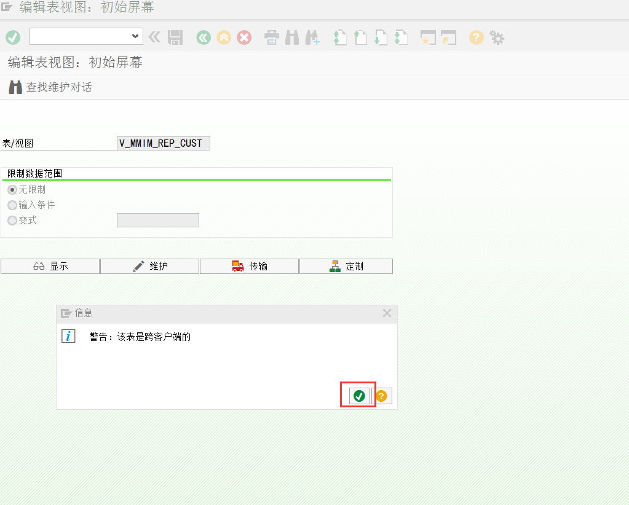Click the Last Page scroll icon
629x505 pixels.
pyautogui.click(x=400, y=37)
